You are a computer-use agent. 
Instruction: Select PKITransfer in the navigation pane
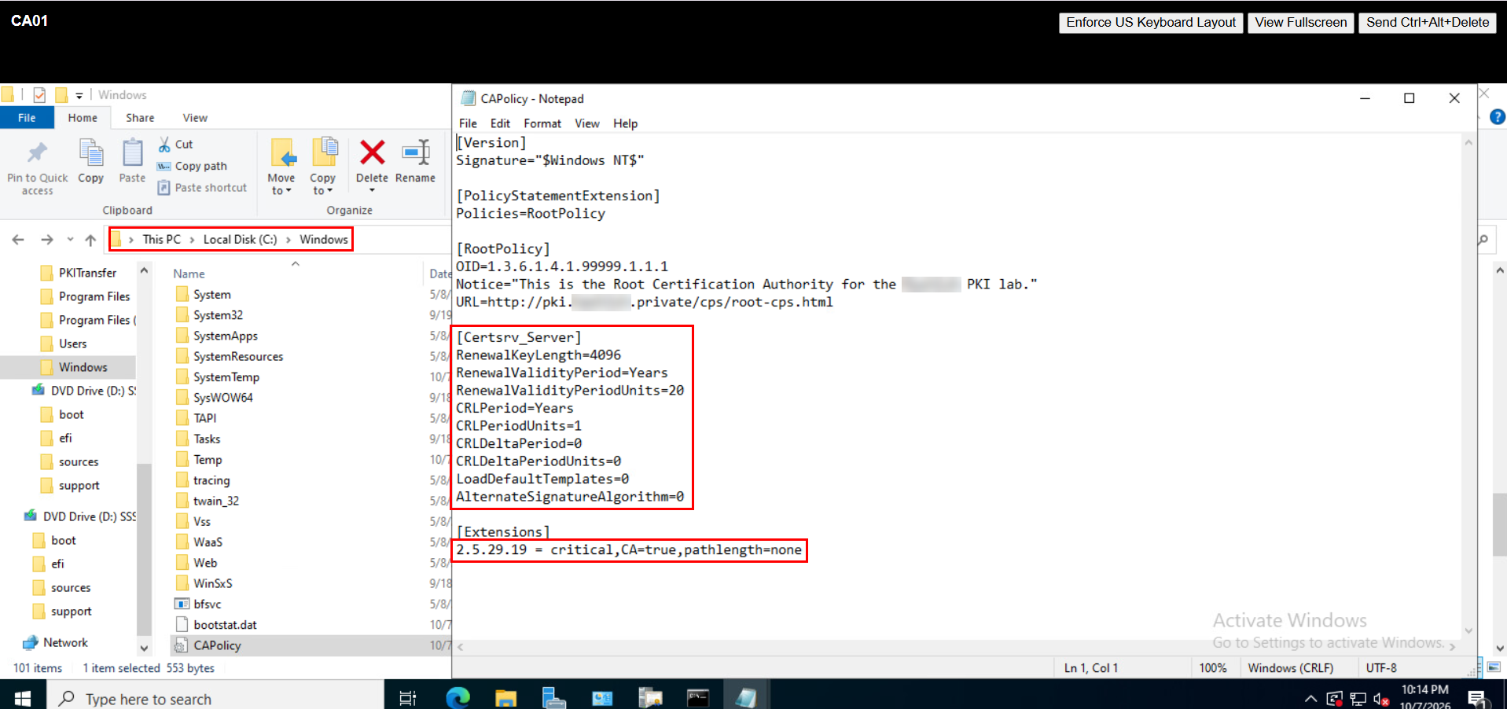click(x=87, y=273)
